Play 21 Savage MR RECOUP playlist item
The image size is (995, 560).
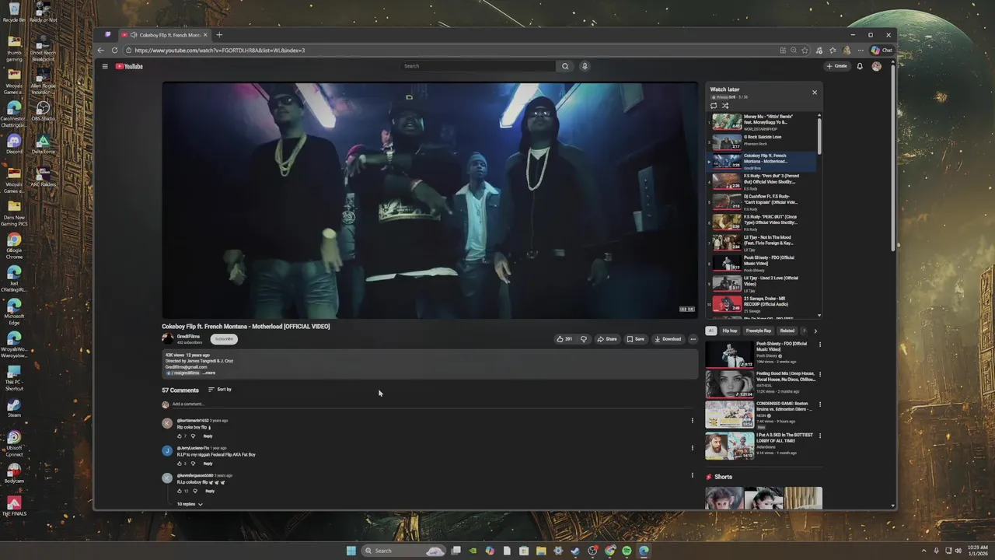tap(763, 303)
